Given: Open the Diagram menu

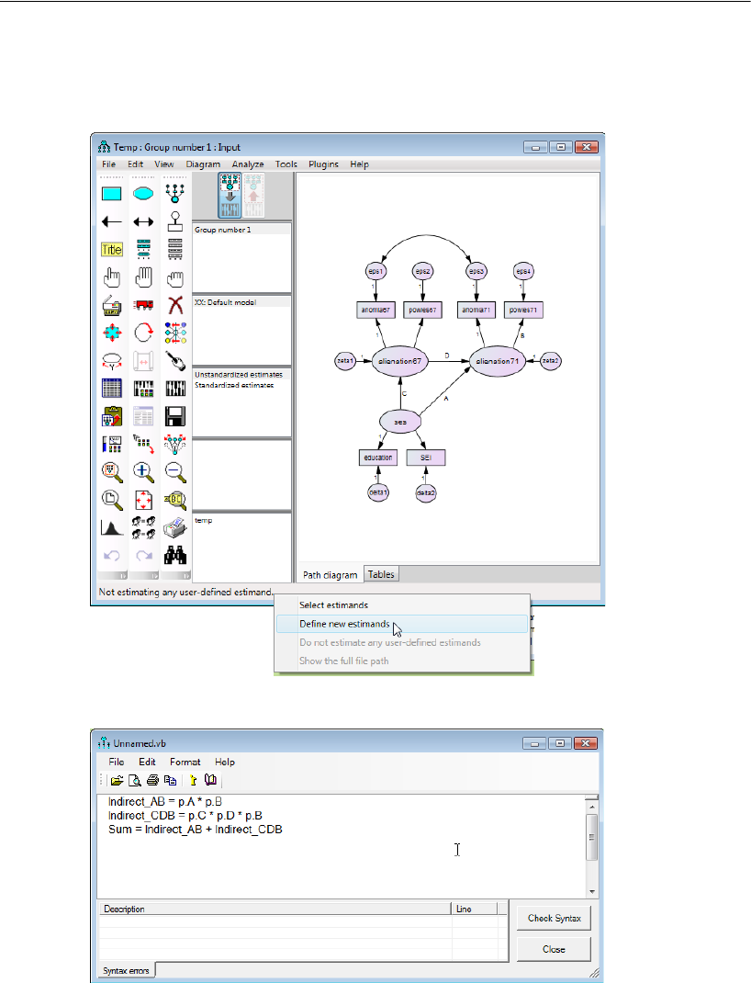Looking at the screenshot, I should point(203,164).
